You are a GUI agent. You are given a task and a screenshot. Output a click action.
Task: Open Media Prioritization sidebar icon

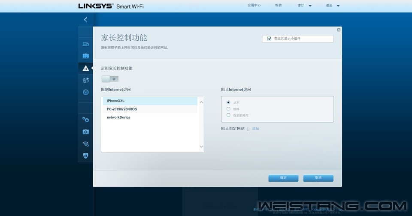(85, 80)
